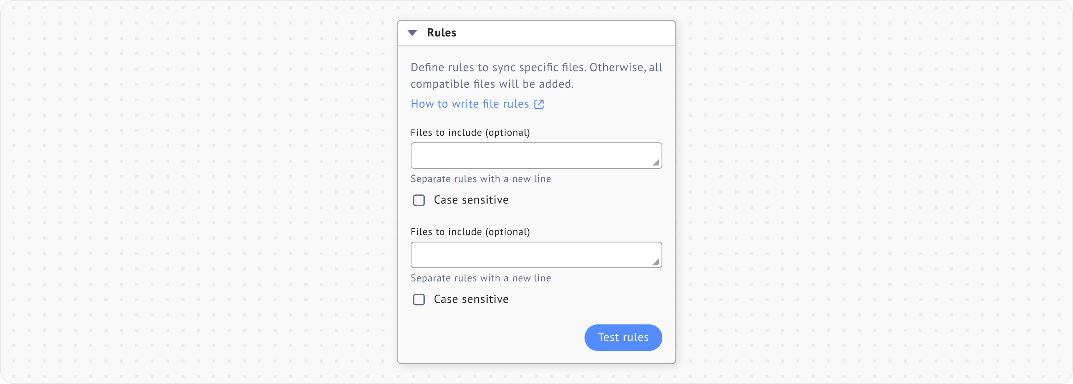This screenshot has height=384, width=1073.
Task: Tick the second Case sensitive checkbox
Action: (x=419, y=300)
